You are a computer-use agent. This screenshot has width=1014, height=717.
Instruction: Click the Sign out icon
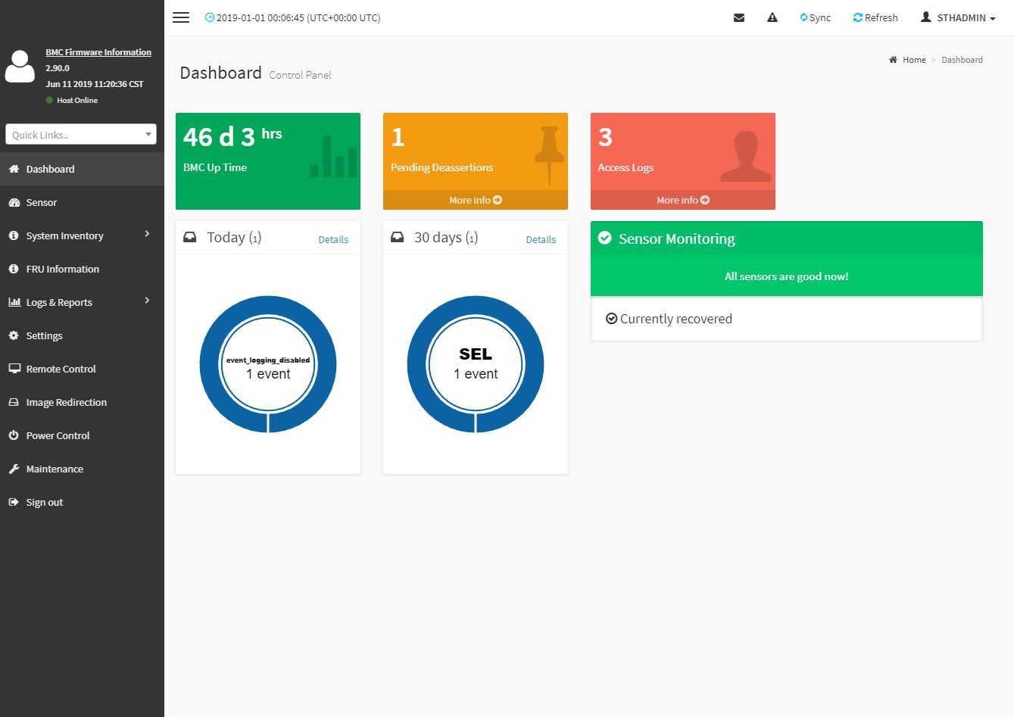click(14, 502)
